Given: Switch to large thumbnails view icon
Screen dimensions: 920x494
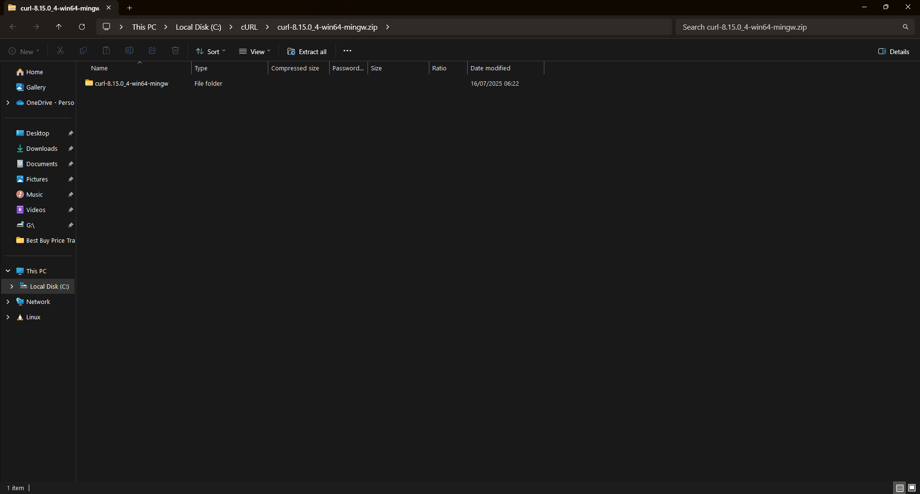Looking at the screenshot, I should (x=911, y=488).
